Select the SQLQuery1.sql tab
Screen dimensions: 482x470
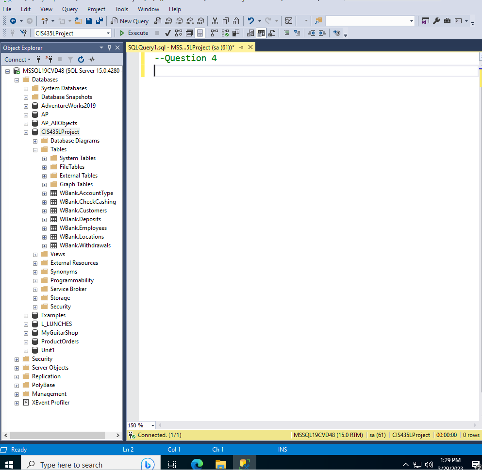click(x=182, y=48)
